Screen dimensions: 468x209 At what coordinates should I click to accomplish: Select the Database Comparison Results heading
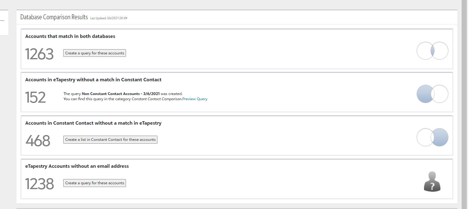(54, 17)
